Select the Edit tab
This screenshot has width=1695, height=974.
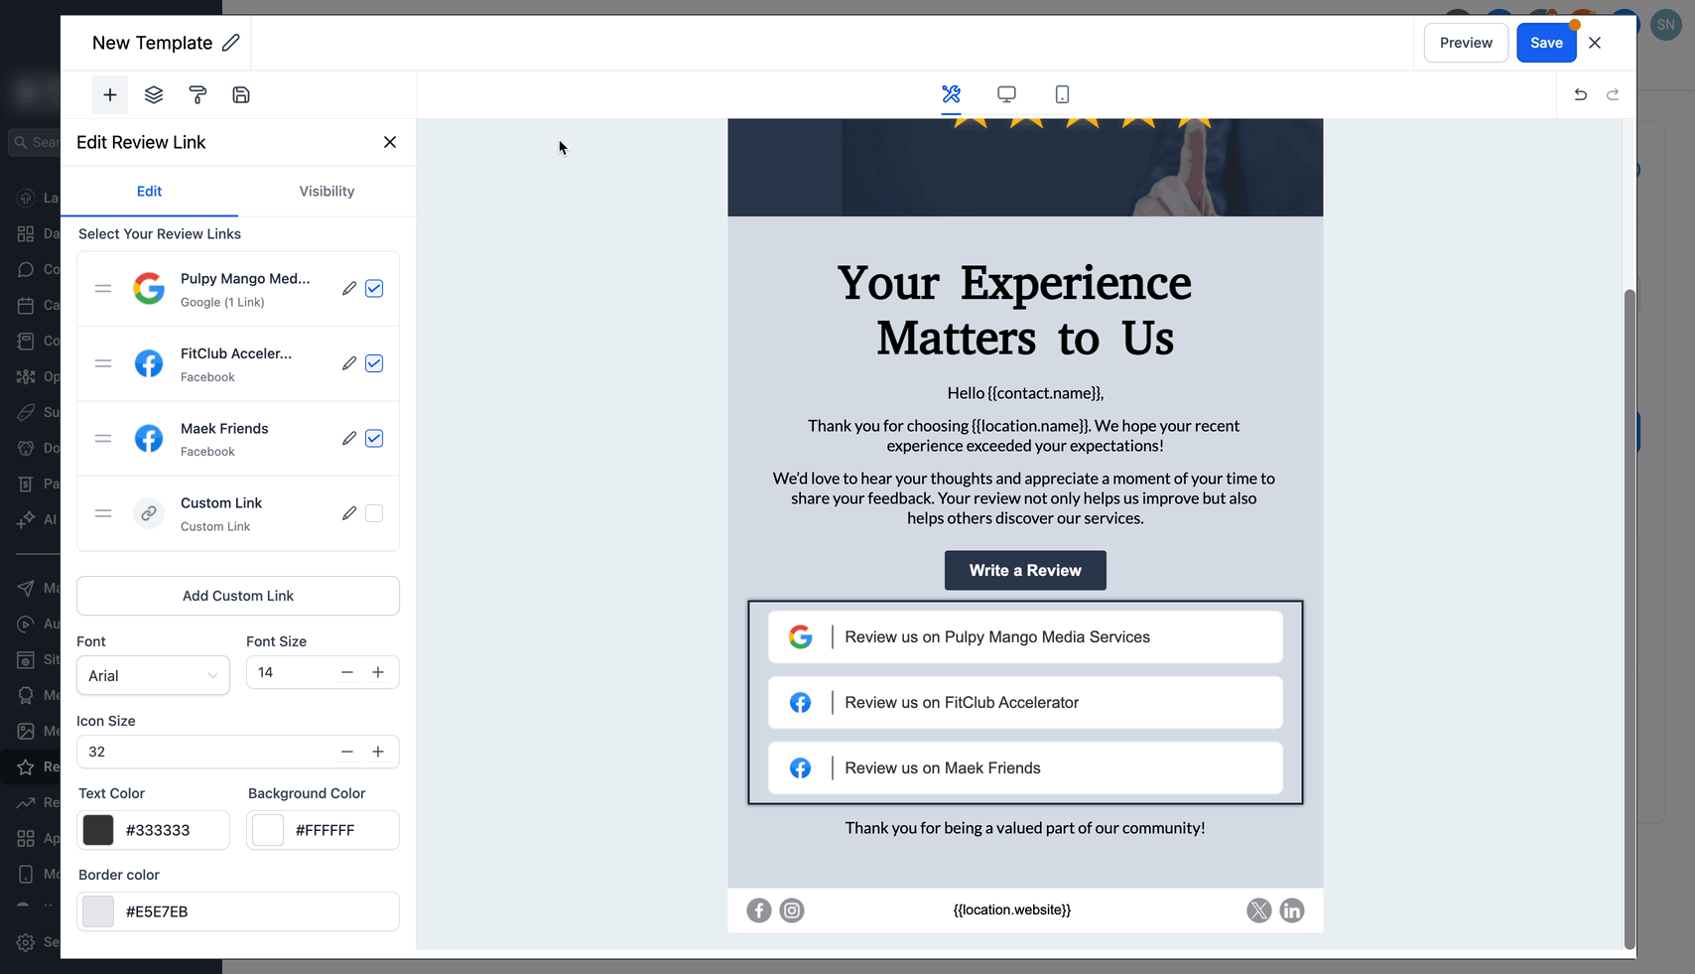coord(149,192)
